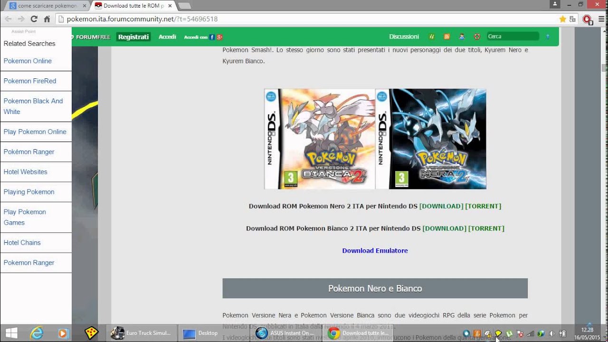Viewport: 608px width, 342px height.
Task: Open the AdBlock extension icon
Action: click(587, 19)
